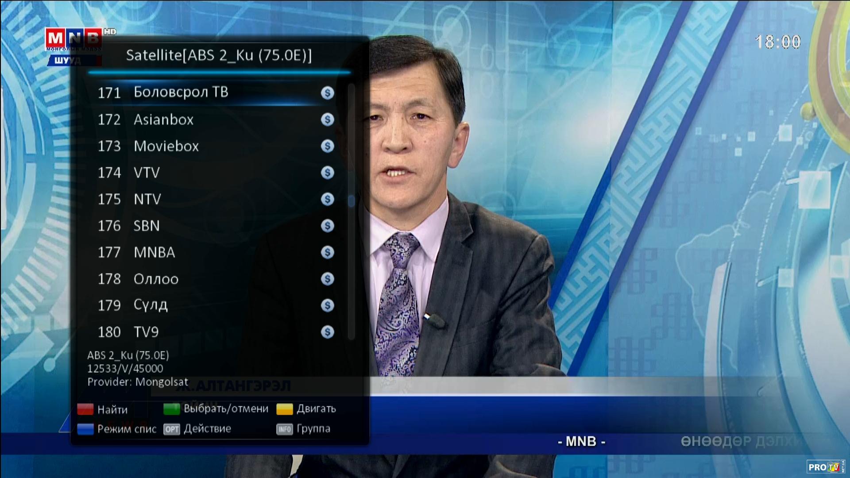Screen dimensions: 850x478
Task: Select channel 171 Боловсрол ТВ
Action: coord(181,93)
